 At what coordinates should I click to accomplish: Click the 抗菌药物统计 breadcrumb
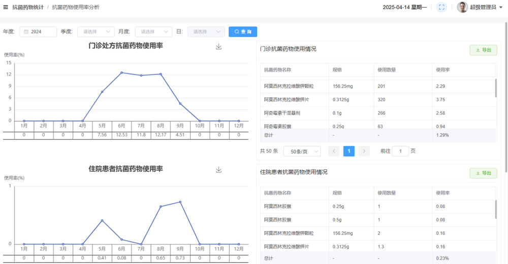(x=28, y=7)
